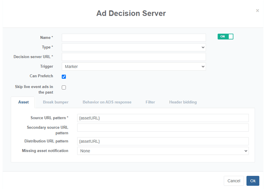266x190 pixels.
Task: Open the Behavior on ADS response tab
Action: [107, 102]
